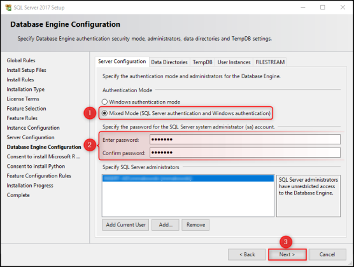
Task: Click Install Setup Files step
Action: 26,70
